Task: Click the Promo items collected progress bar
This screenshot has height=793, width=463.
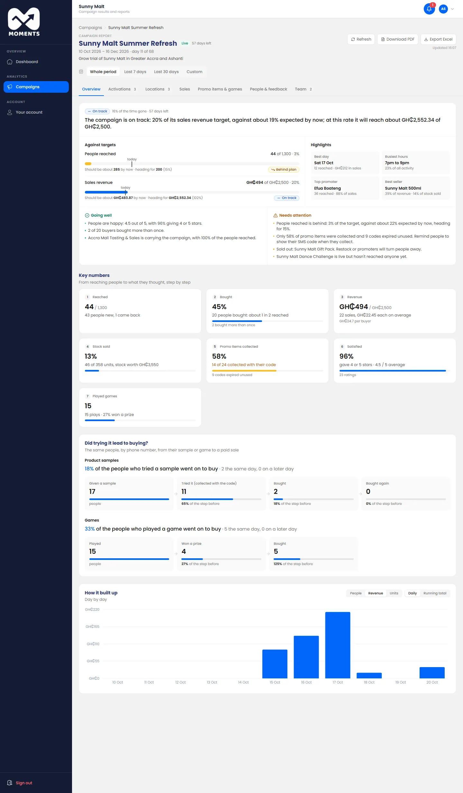Action: [x=268, y=371]
